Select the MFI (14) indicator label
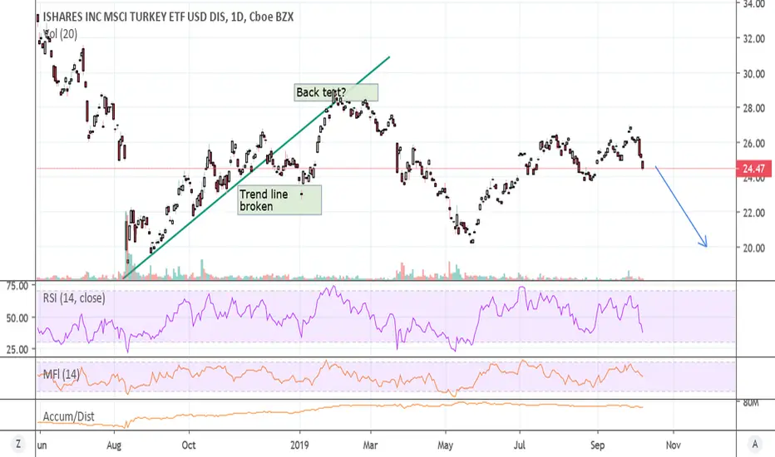Viewport: 775px width, 457px height. 61,374
